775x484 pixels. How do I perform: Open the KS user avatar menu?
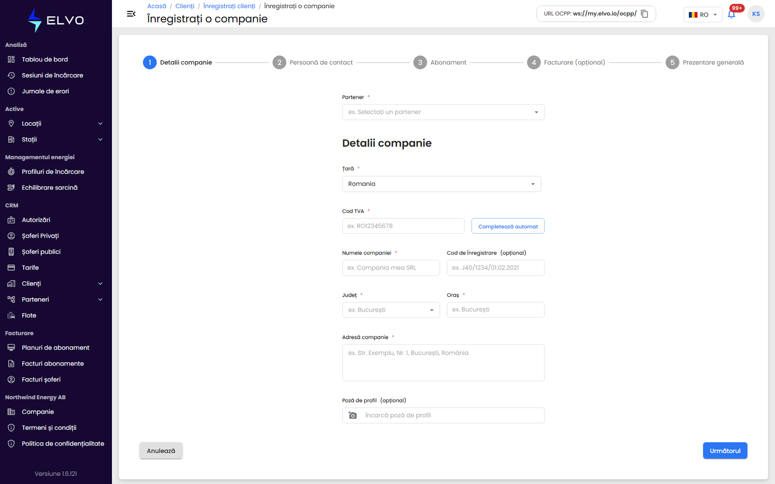coord(756,14)
